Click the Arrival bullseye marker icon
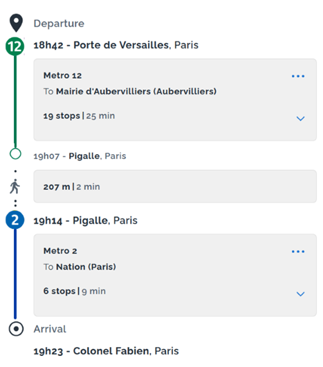 [16, 329]
